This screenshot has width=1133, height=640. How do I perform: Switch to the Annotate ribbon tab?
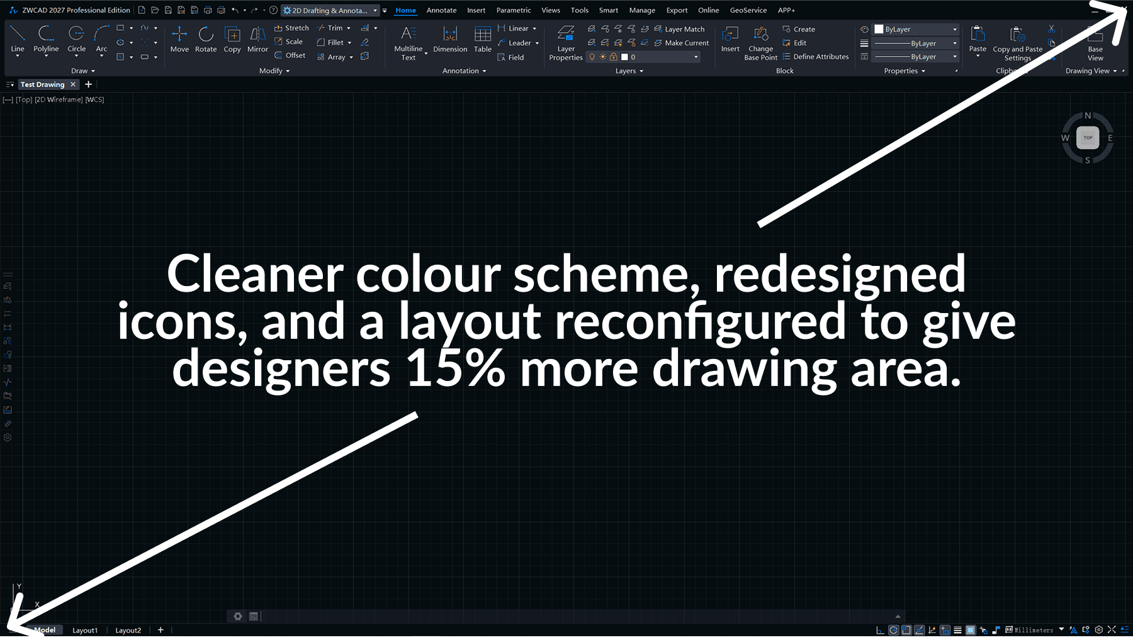[x=441, y=11]
